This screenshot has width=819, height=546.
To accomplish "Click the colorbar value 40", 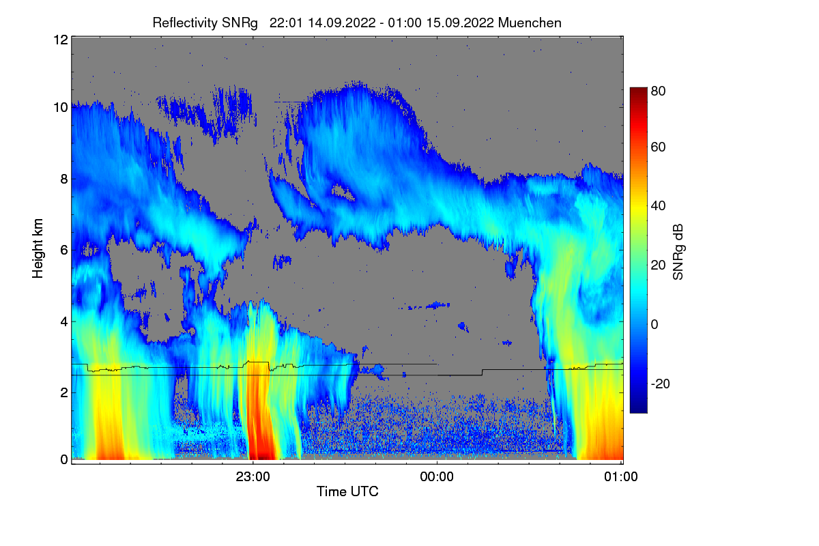I will click(x=658, y=205).
